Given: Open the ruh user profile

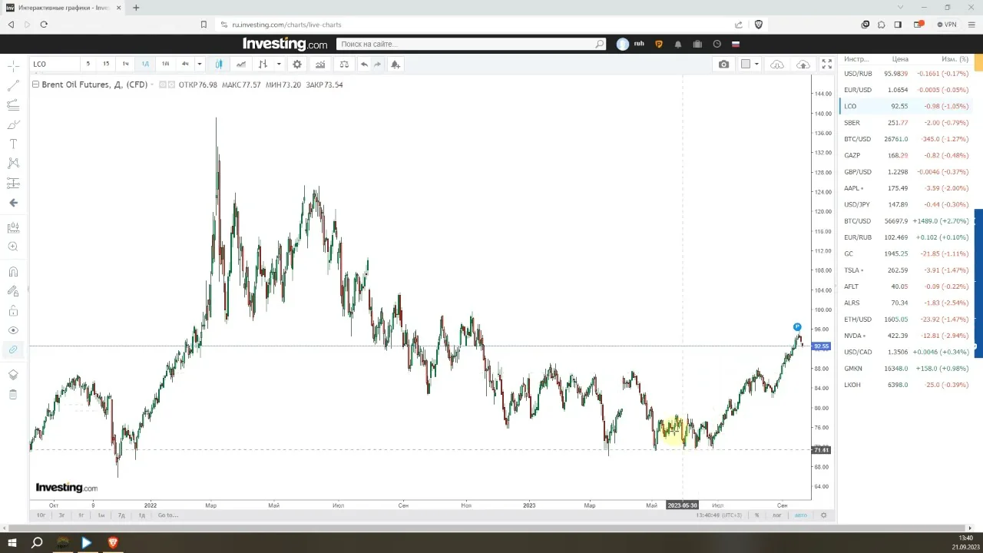Looking at the screenshot, I should (631, 45).
